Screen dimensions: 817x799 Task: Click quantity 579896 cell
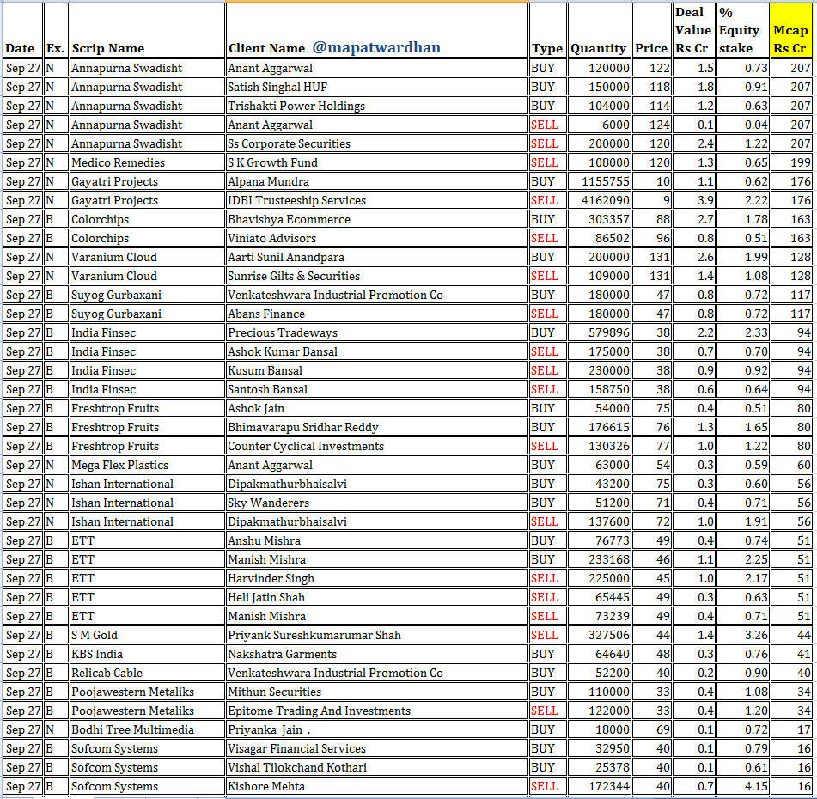pyautogui.click(x=600, y=332)
